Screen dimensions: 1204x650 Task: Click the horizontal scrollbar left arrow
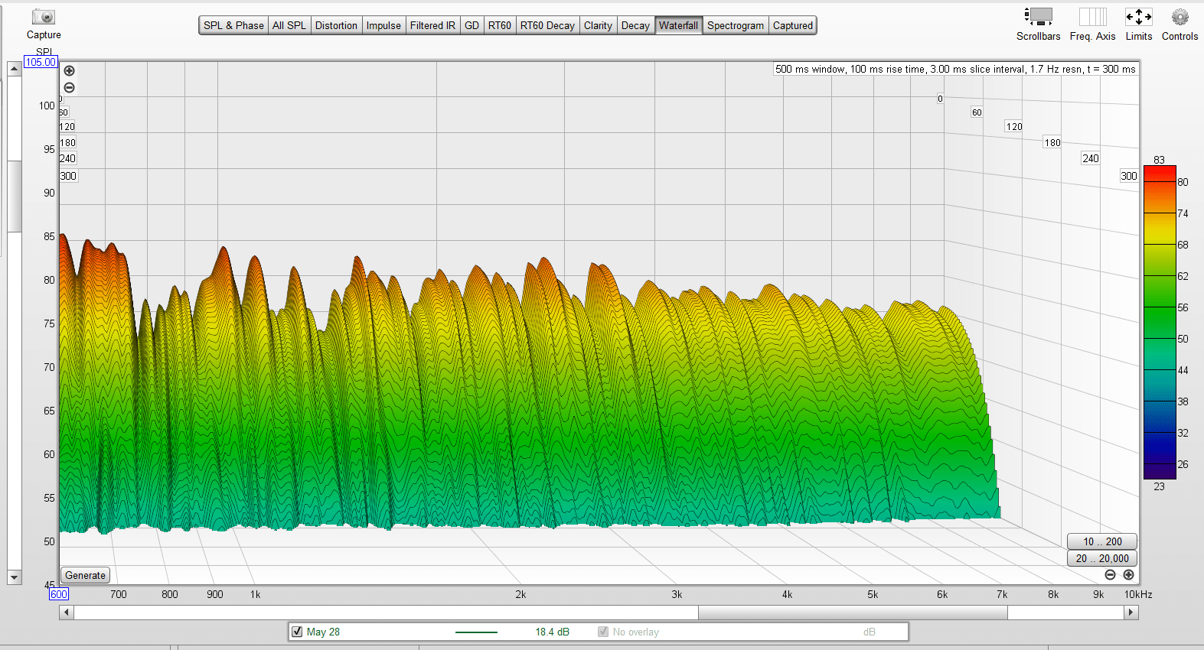click(x=67, y=612)
